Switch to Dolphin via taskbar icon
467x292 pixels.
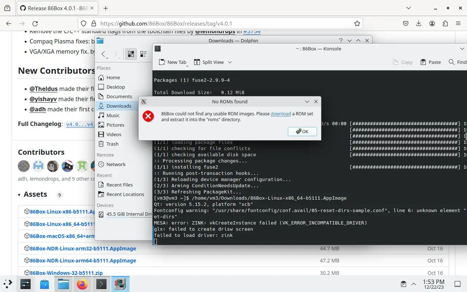pyautogui.click(x=63, y=284)
